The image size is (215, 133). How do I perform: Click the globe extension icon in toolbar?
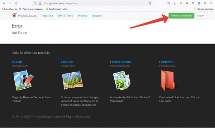205,3
